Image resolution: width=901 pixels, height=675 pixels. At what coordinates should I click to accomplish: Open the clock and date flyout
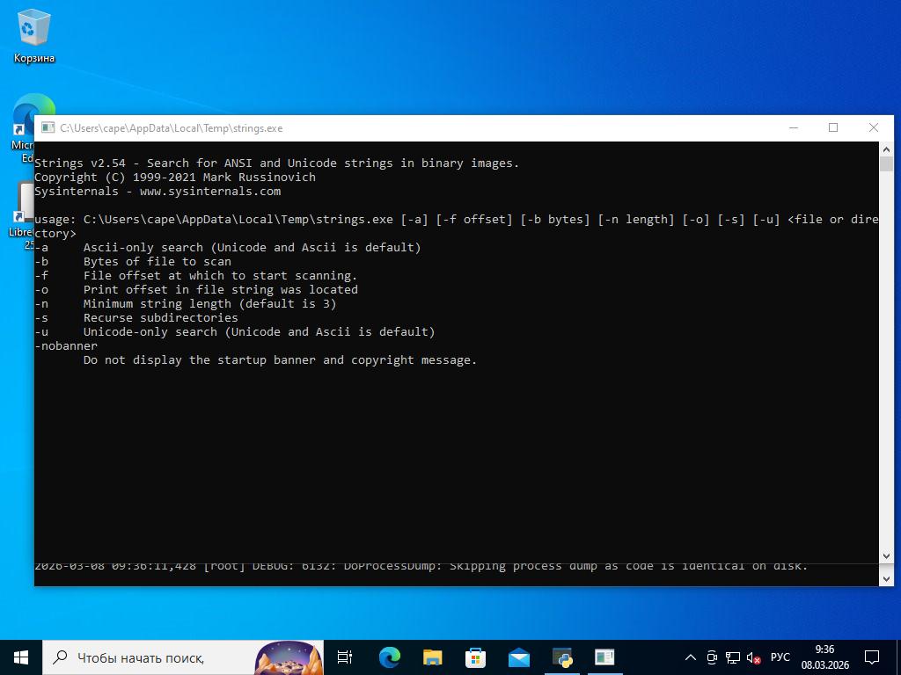tap(824, 657)
